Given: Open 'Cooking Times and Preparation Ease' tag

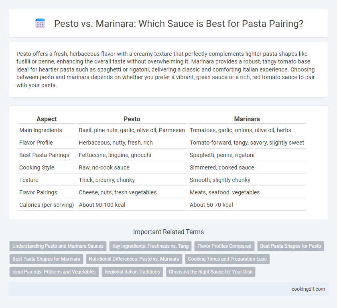Looking at the screenshot, I should 227,259.
